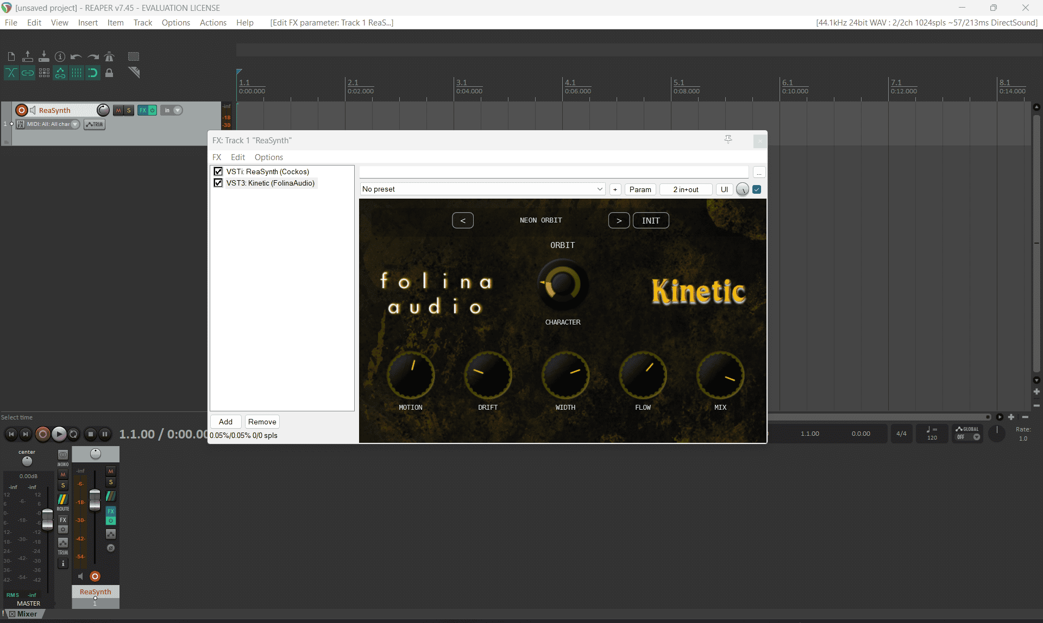Click the transport record button
The image size is (1043, 623).
point(42,434)
